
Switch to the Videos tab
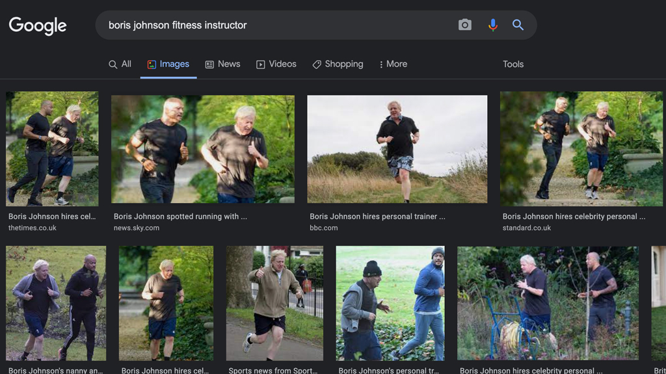pos(276,64)
